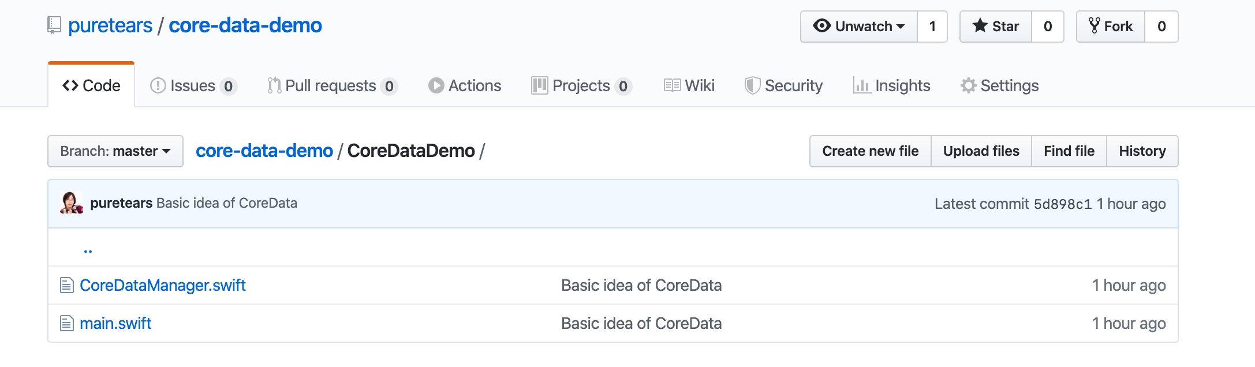
Task: Open the Actions tab
Action: (x=465, y=85)
